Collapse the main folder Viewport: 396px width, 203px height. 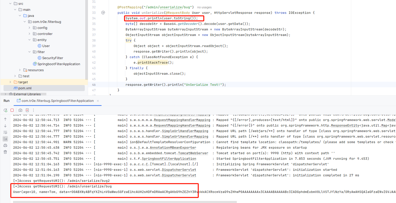[x=15, y=10]
